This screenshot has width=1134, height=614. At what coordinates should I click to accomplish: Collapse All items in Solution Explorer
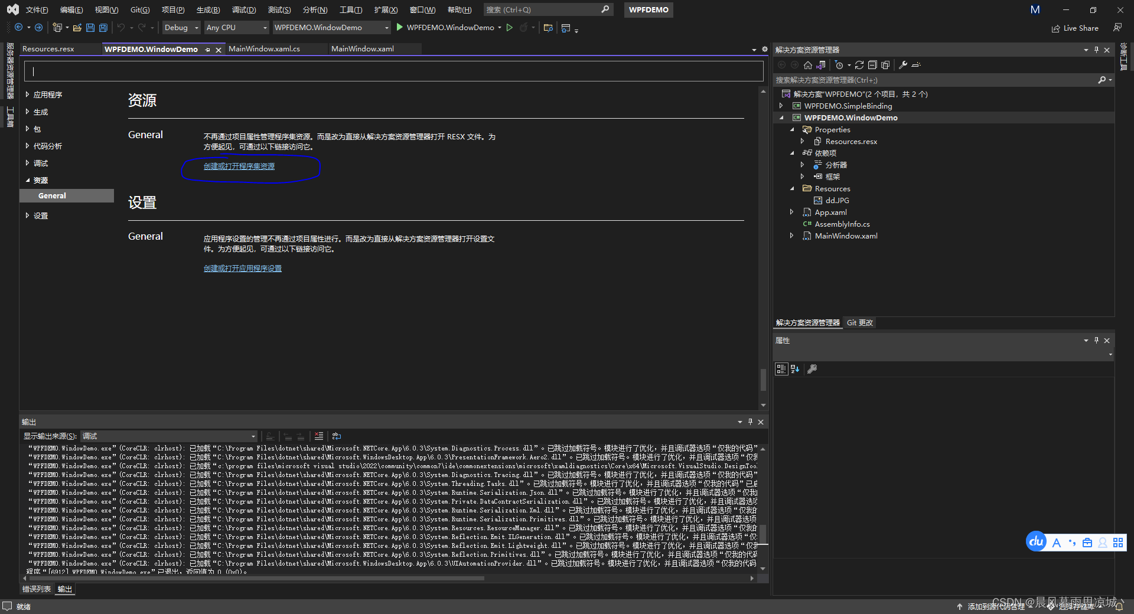pyautogui.click(x=872, y=65)
